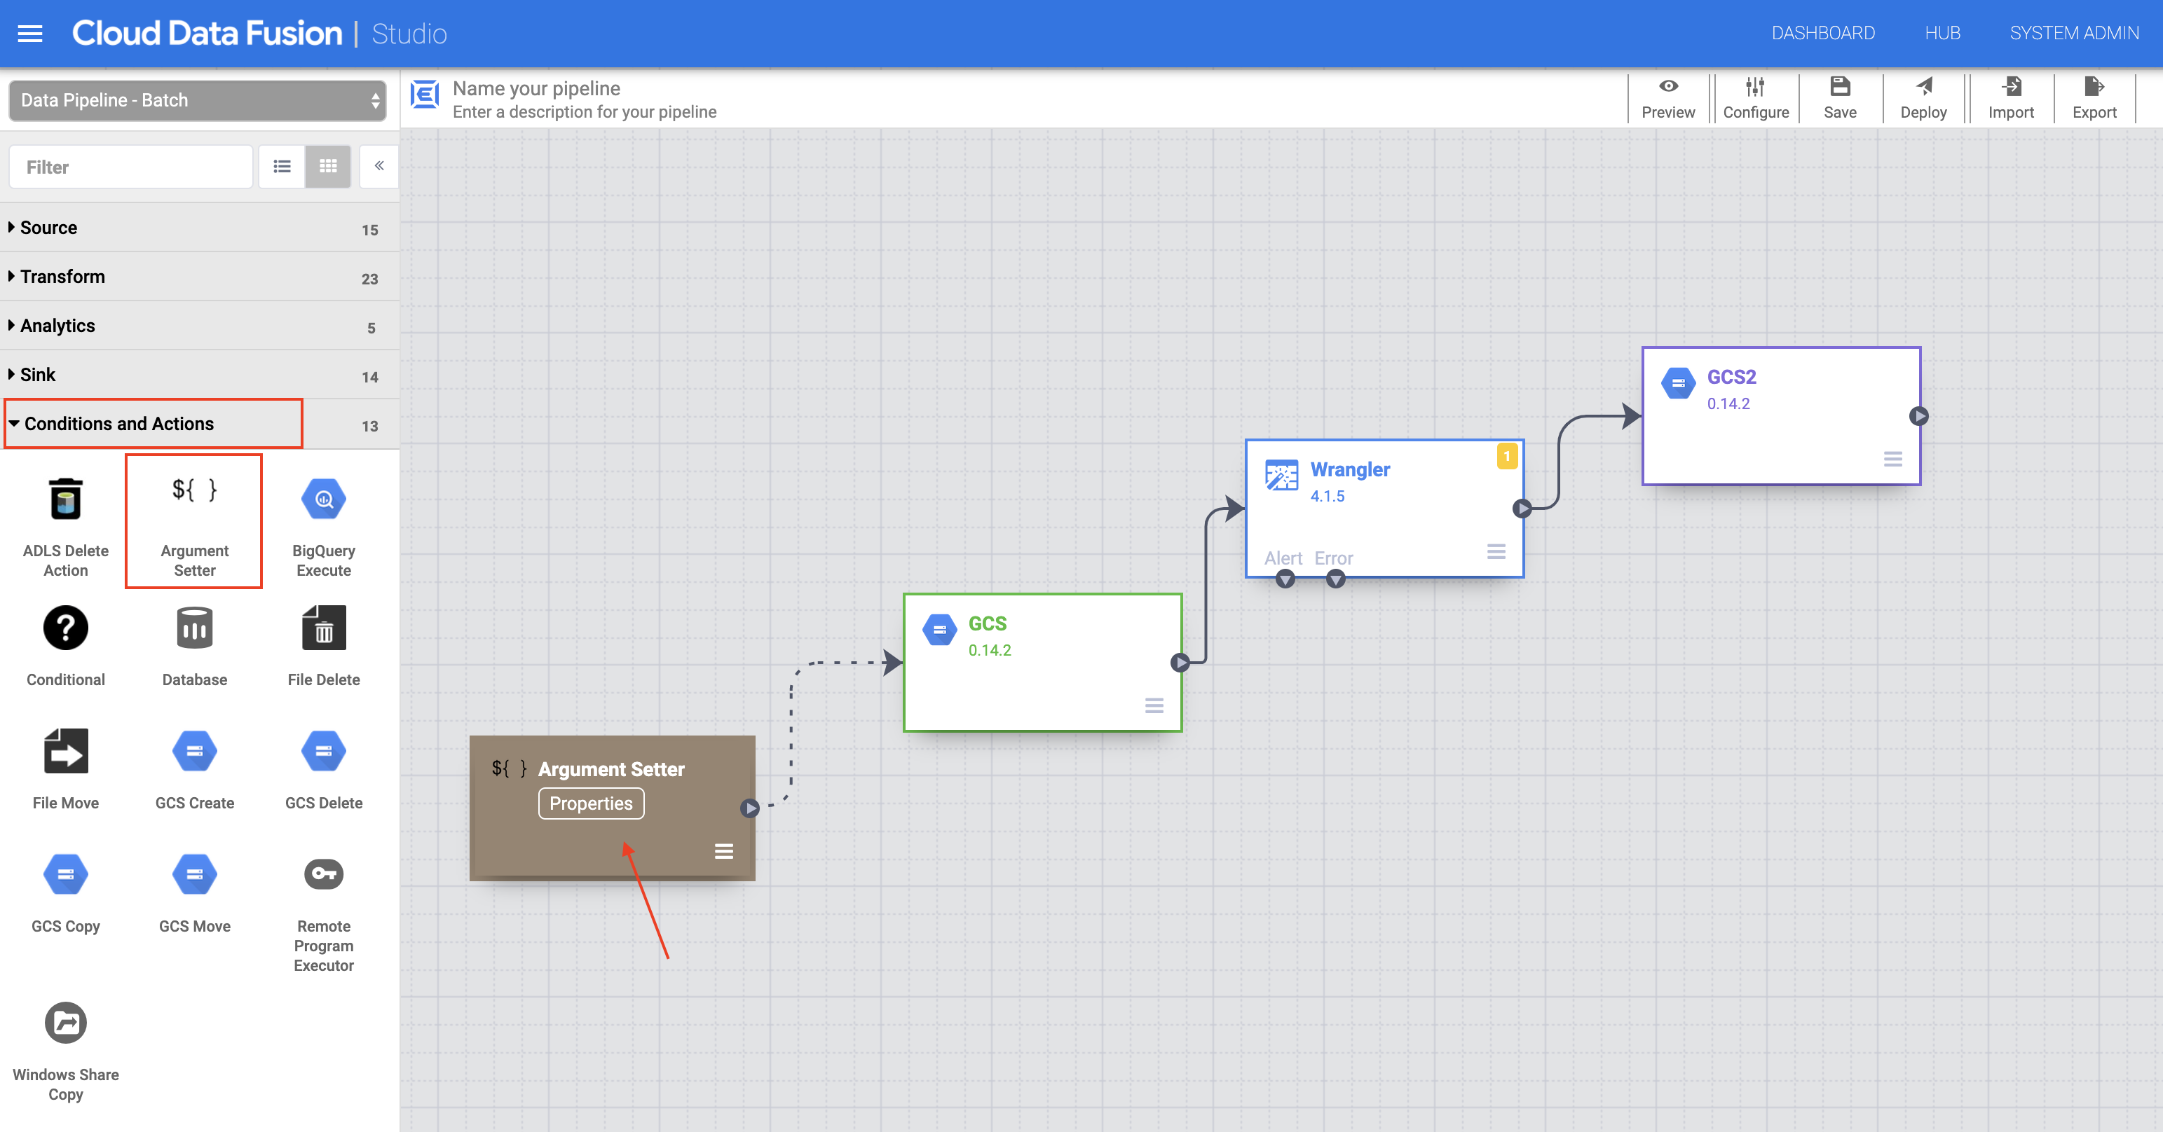
Task: Collapse the plugin sidebar panel
Action: tap(378, 166)
